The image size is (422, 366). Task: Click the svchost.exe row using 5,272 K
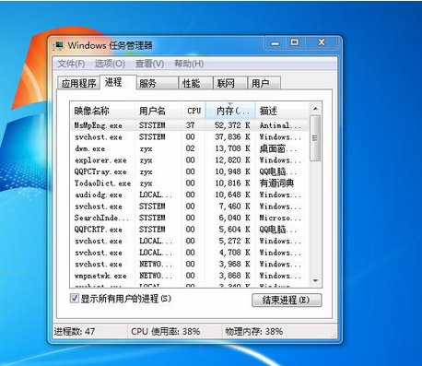coord(189,241)
